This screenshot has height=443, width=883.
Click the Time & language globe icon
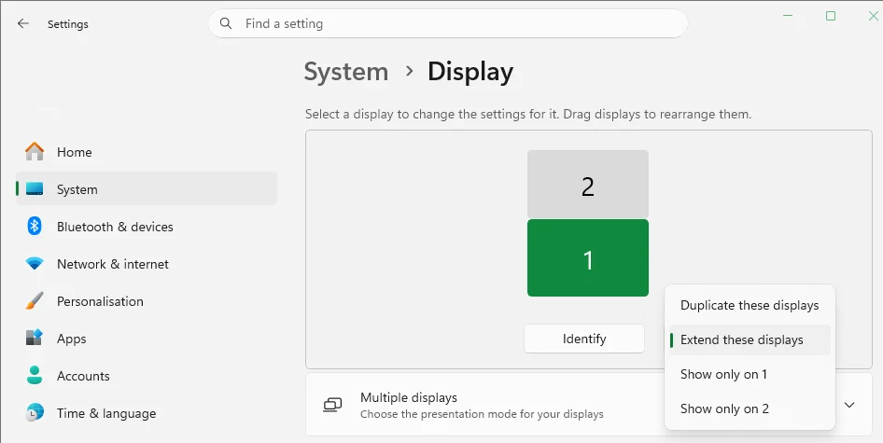35,412
